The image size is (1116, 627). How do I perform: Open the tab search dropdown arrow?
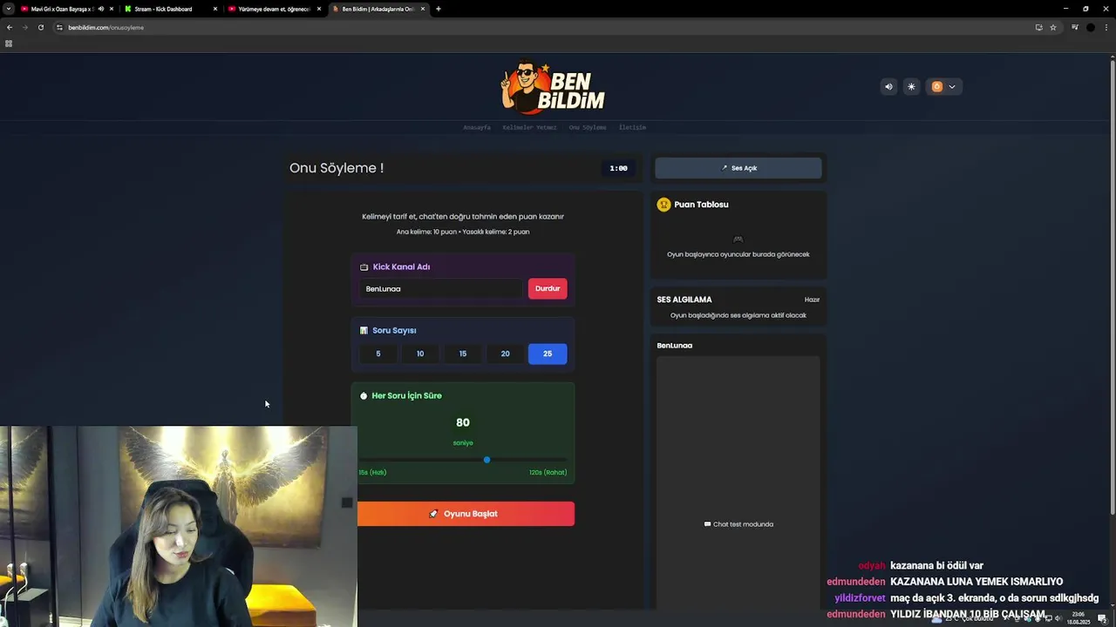coord(8,9)
